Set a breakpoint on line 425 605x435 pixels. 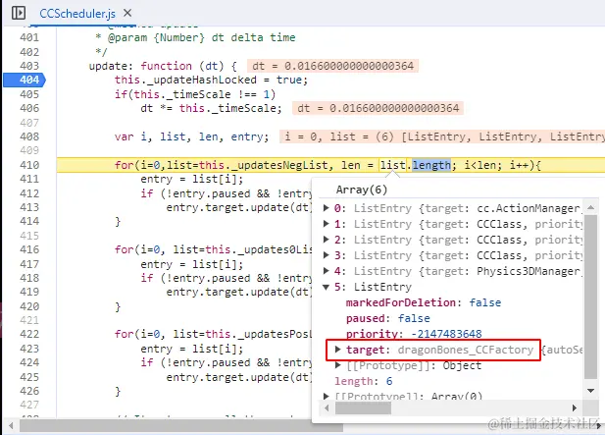click(29, 377)
